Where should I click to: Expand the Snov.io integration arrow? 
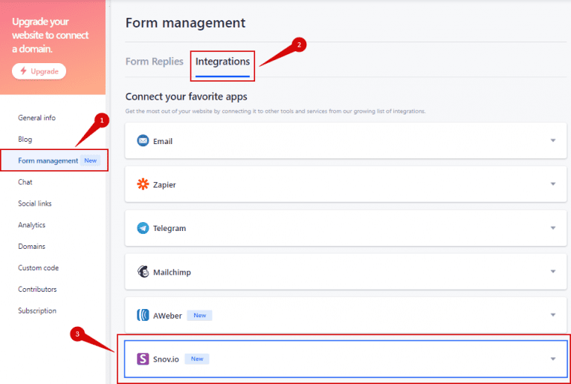tap(552, 359)
